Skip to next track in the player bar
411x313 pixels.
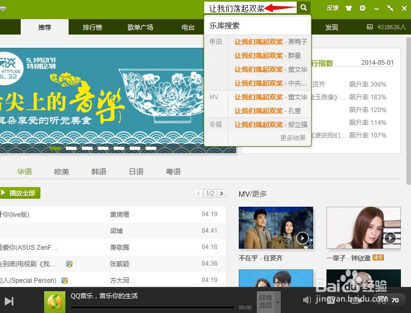point(9,301)
